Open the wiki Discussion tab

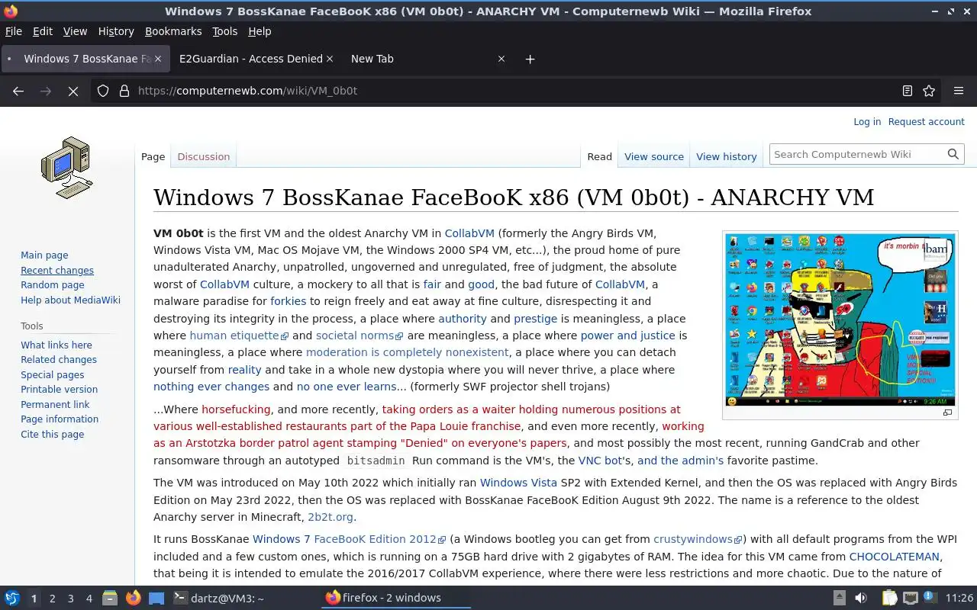pyautogui.click(x=204, y=156)
